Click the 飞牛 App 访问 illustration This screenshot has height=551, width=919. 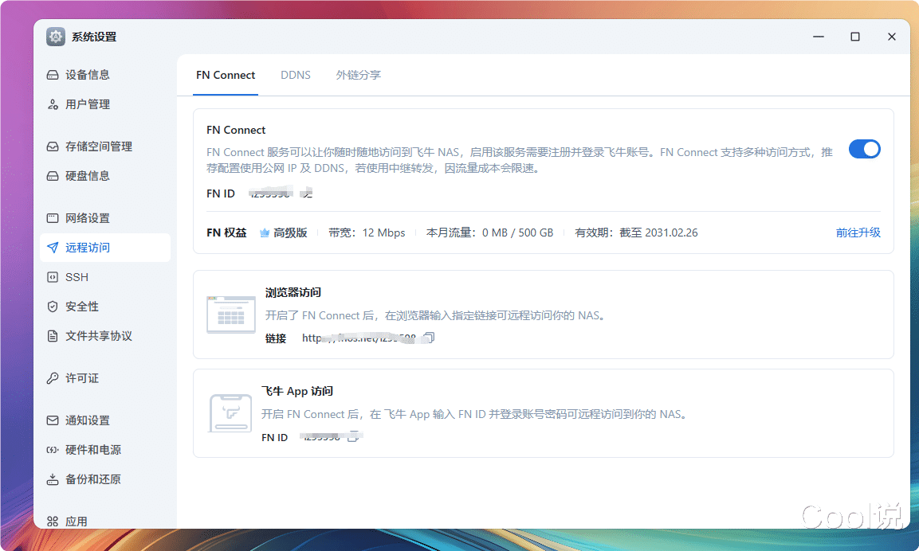230,413
